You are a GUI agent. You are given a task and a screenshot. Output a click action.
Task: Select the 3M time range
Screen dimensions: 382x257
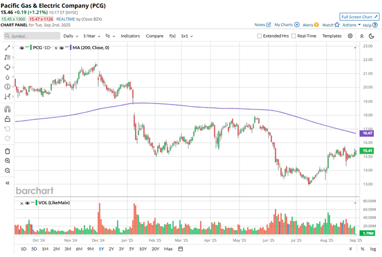pyautogui.click(x=68, y=249)
